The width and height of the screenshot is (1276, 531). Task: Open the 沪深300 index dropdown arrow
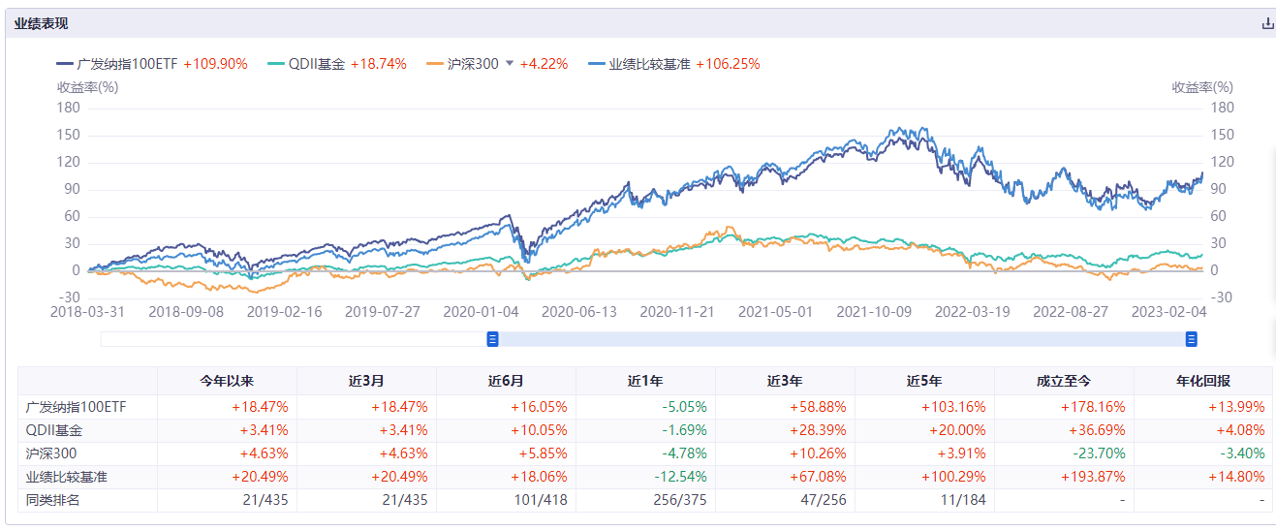(510, 64)
